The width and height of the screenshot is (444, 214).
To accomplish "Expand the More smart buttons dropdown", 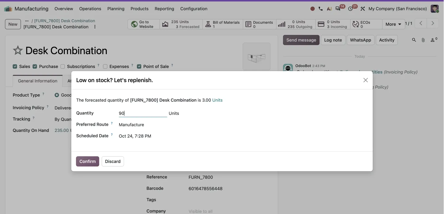I will (393, 24).
